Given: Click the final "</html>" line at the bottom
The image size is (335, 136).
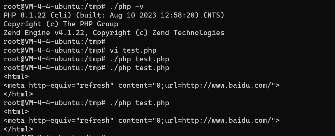Looking at the screenshot, I should tap(18, 129).
